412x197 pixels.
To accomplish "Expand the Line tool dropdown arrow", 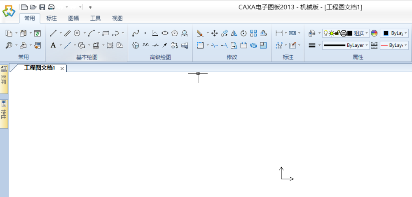I will [x=61, y=33].
